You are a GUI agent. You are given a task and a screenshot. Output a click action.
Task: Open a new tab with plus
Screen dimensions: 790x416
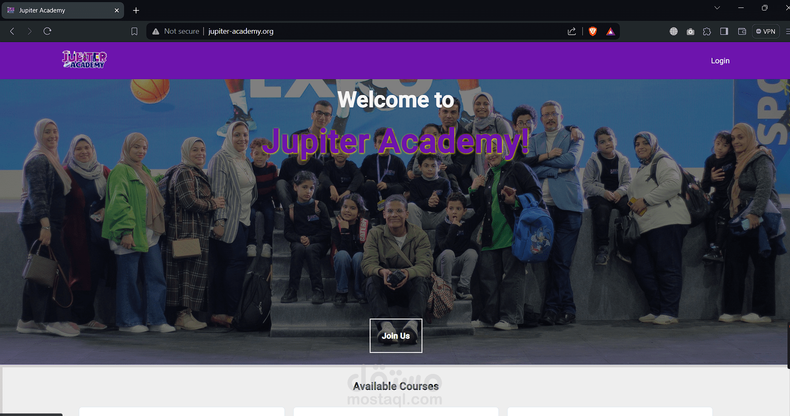coord(136,10)
